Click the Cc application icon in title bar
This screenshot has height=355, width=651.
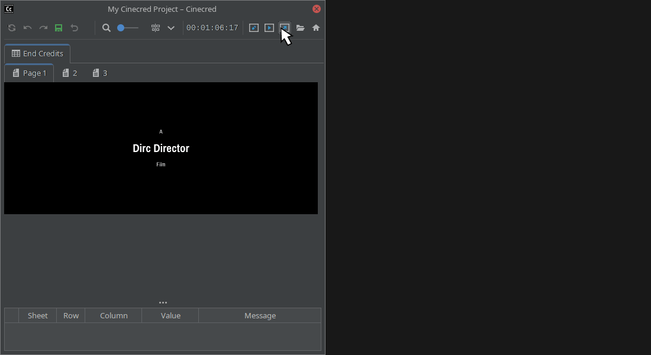pyautogui.click(x=9, y=9)
